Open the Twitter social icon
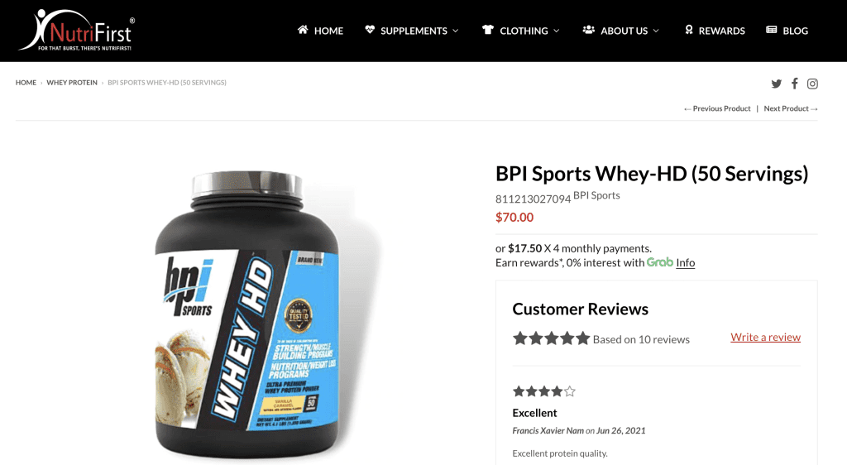 [x=776, y=84]
